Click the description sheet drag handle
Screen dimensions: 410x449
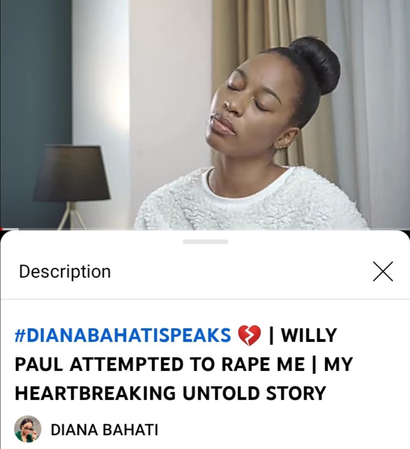click(205, 242)
